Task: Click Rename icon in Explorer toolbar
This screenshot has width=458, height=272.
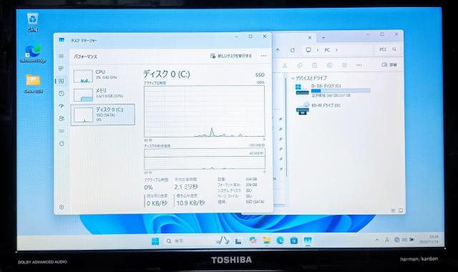Action: click(329, 65)
